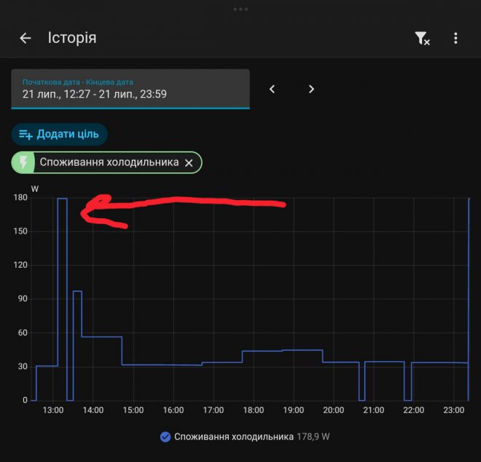Screen dimensions: 481x462
Task: Clear filters with the funnel icon
Action: click(x=422, y=39)
